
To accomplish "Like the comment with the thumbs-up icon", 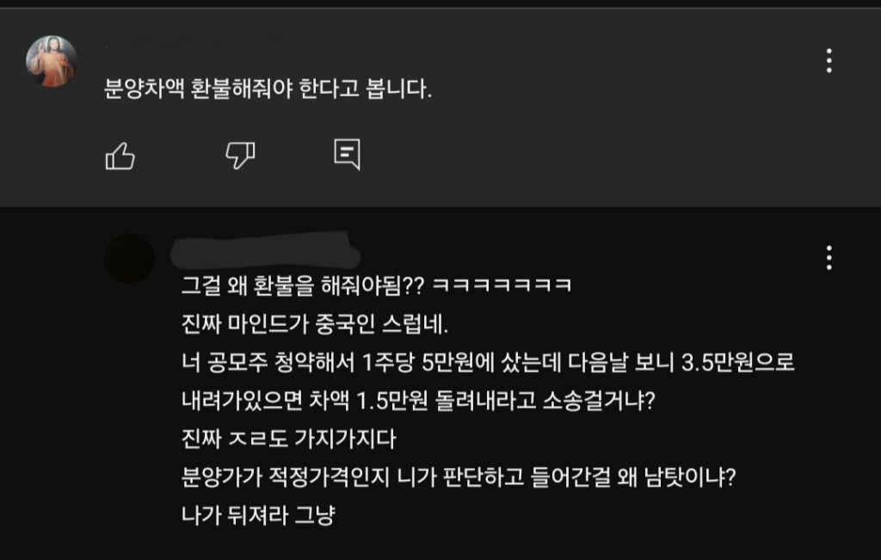I will [120, 156].
